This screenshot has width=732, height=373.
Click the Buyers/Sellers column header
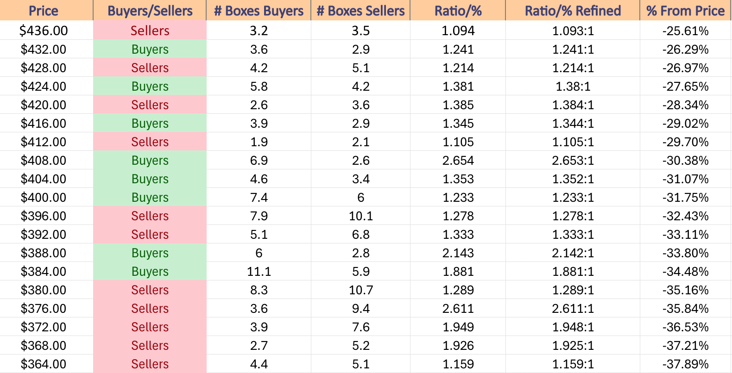point(150,10)
